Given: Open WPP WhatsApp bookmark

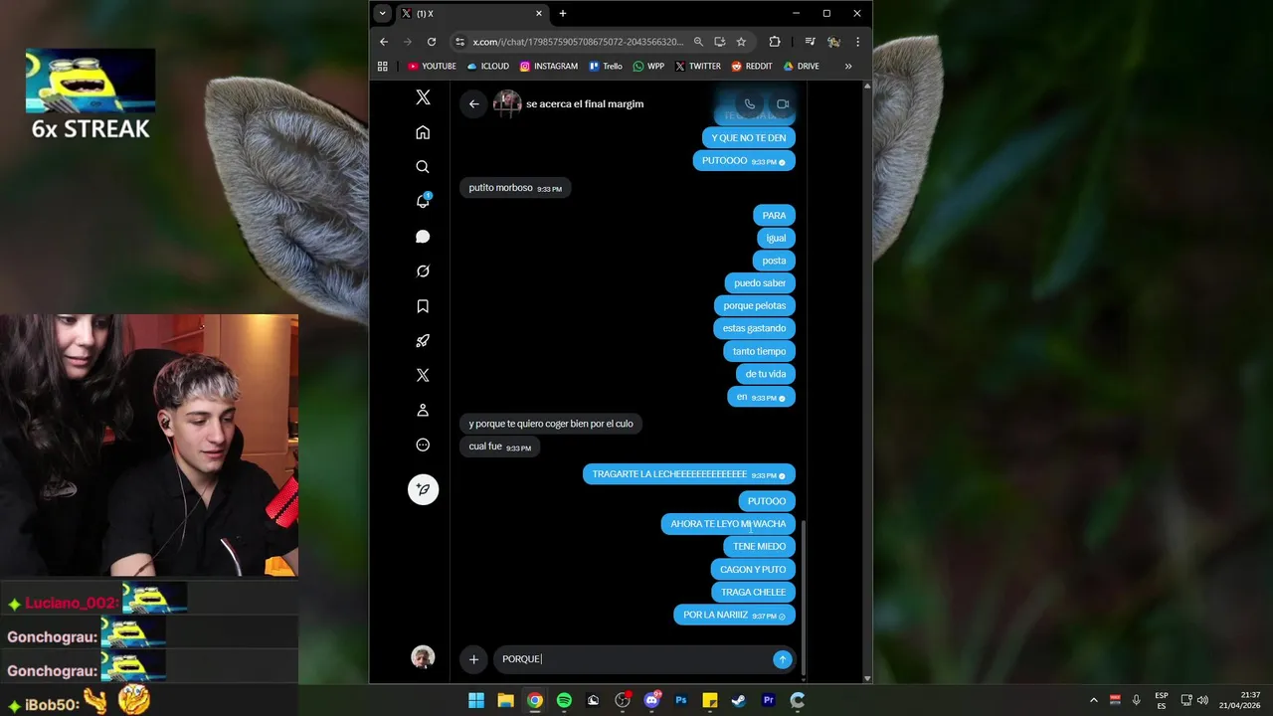Looking at the screenshot, I should coord(648,67).
